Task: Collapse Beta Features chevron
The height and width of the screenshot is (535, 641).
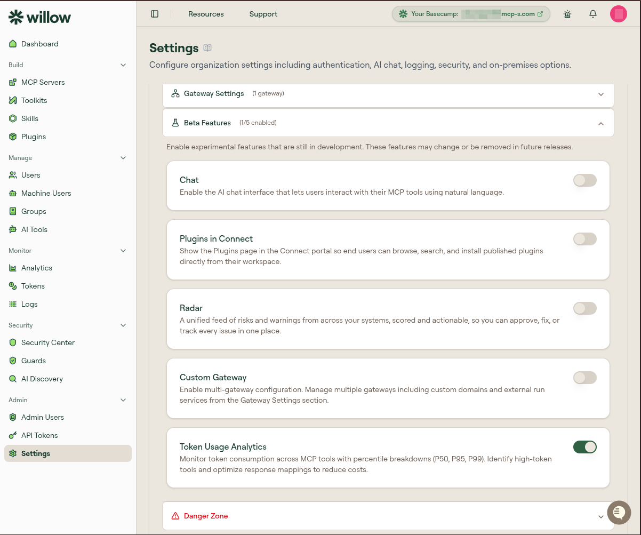Action: [x=601, y=123]
